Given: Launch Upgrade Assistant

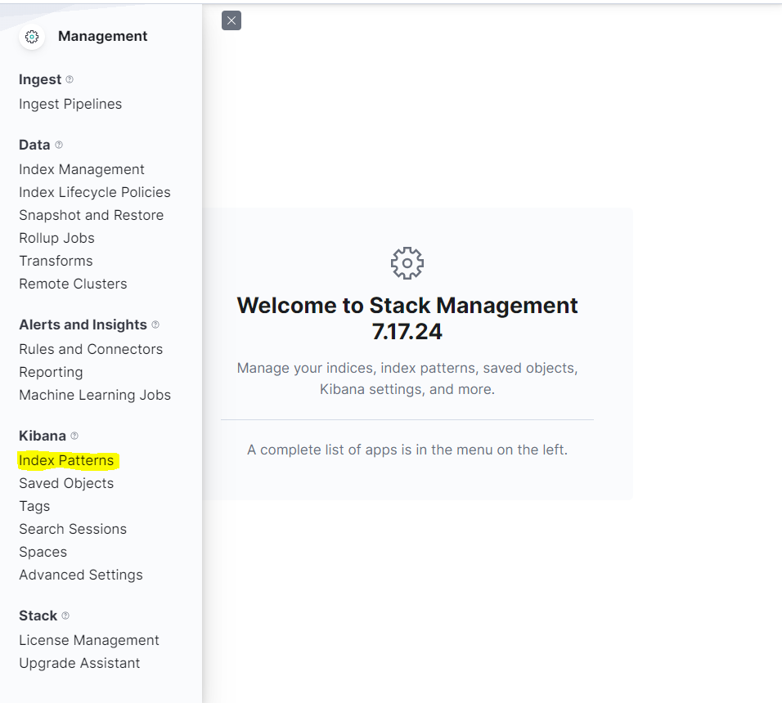Looking at the screenshot, I should [x=80, y=663].
